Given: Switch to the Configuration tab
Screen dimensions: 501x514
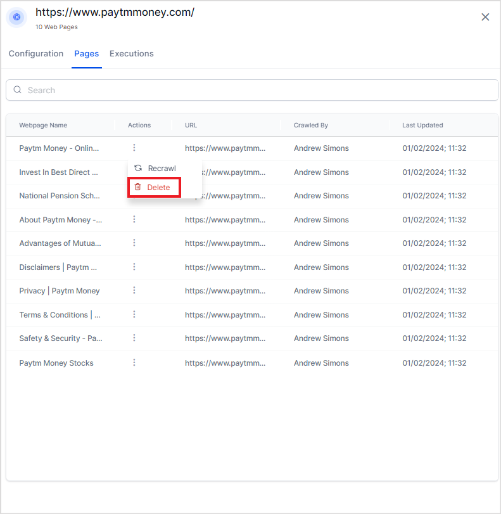Looking at the screenshot, I should (x=36, y=54).
